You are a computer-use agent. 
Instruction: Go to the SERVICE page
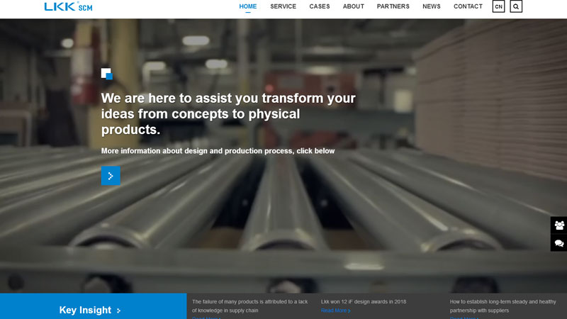[283, 6]
